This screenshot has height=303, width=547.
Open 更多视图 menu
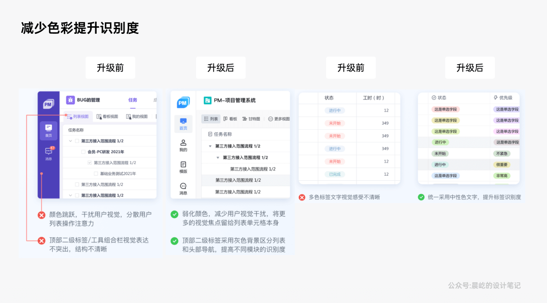pos(279,119)
